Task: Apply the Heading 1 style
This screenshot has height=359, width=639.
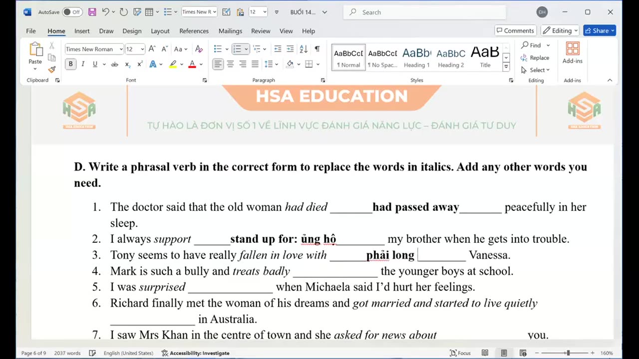Action: pos(417,57)
